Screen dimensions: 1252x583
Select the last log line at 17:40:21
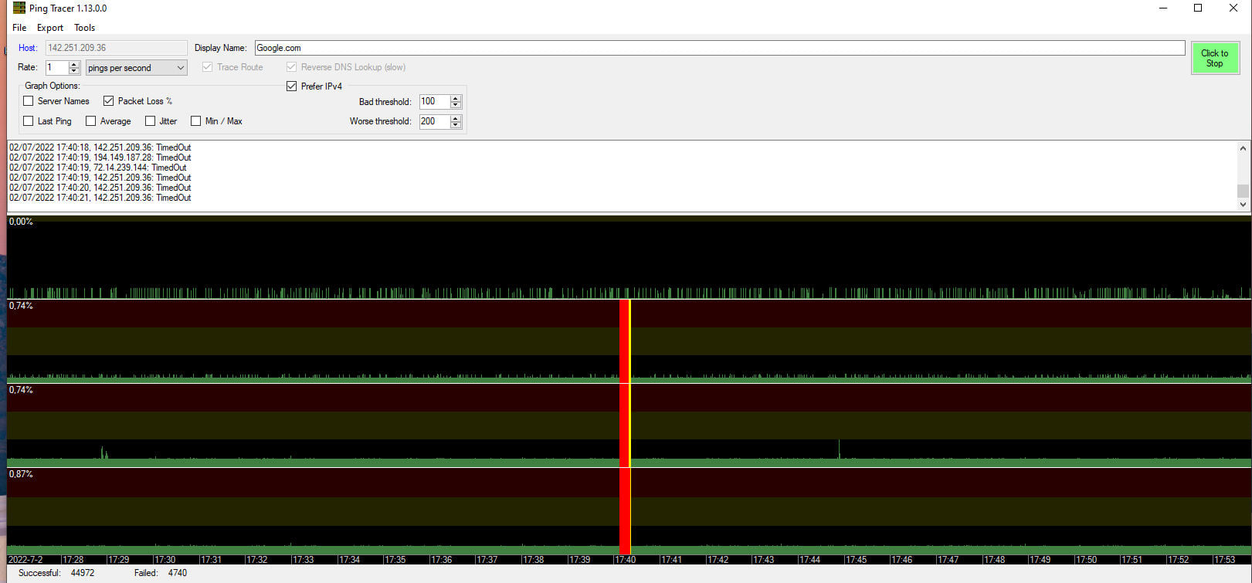coord(100,198)
